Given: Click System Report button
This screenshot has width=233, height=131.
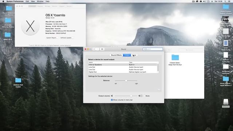Looking at the screenshot, I should pyautogui.click(x=52, y=38).
